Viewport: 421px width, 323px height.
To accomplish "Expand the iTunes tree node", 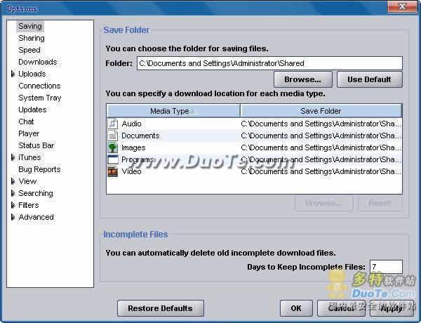I will 13,157.
